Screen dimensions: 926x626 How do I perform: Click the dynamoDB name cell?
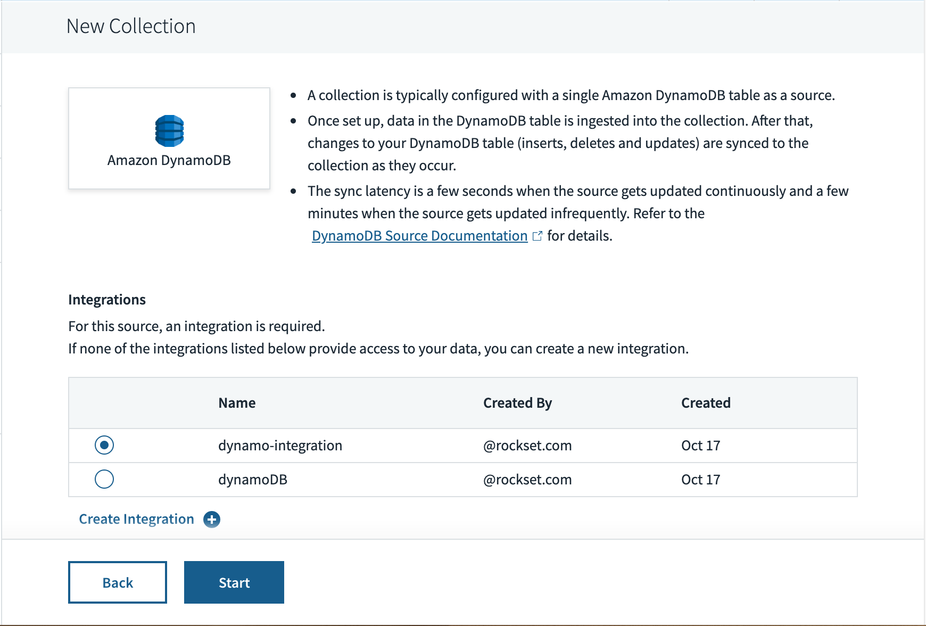pyautogui.click(x=253, y=480)
